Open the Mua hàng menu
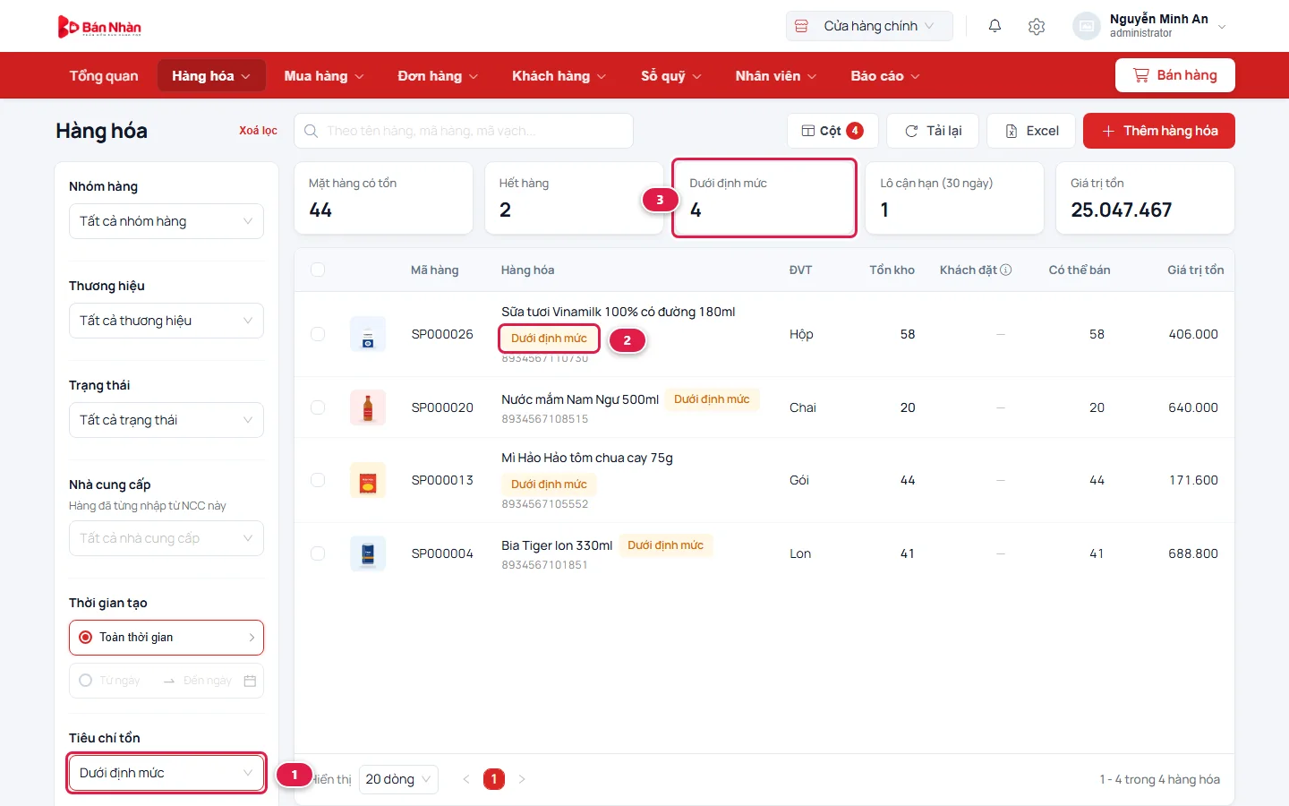 (x=324, y=76)
